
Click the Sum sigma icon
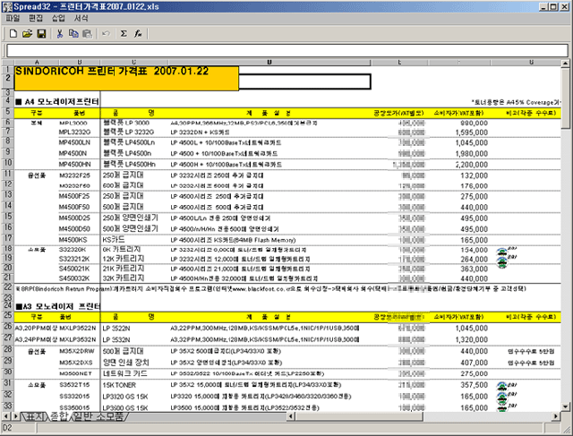(x=124, y=34)
